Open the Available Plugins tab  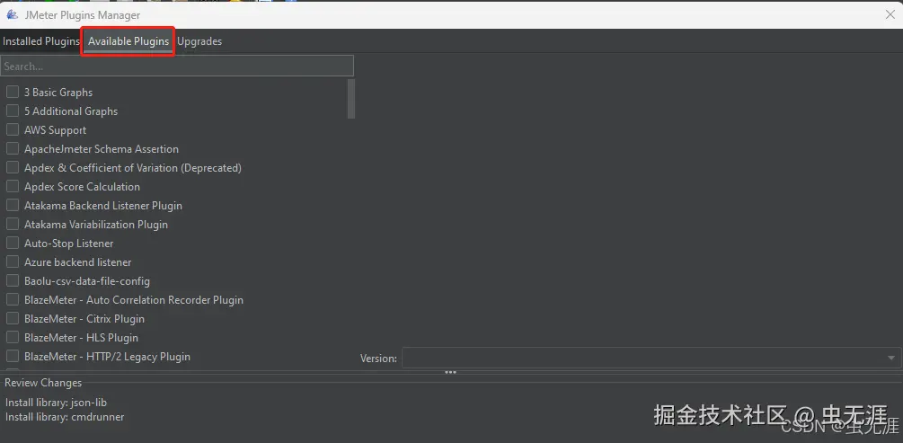pyautogui.click(x=128, y=41)
